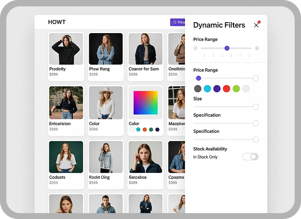
Task: Select the dark purple color swatch in filters
Action: click(217, 89)
